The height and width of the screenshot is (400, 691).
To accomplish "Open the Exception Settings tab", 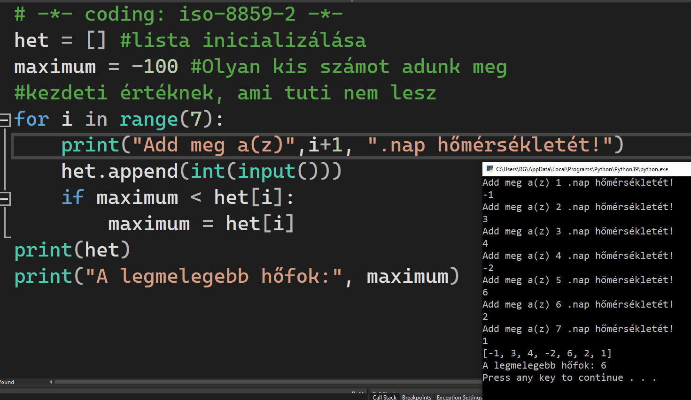I will point(459,397).
